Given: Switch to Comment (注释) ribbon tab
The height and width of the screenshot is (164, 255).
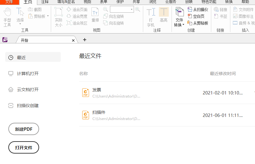Looking at the screenshot, I should coord(45,2).
